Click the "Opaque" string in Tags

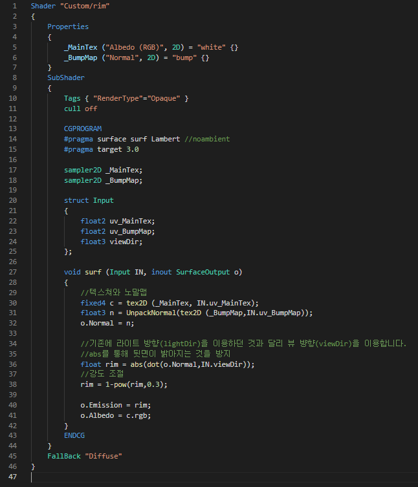click(164, 98)
